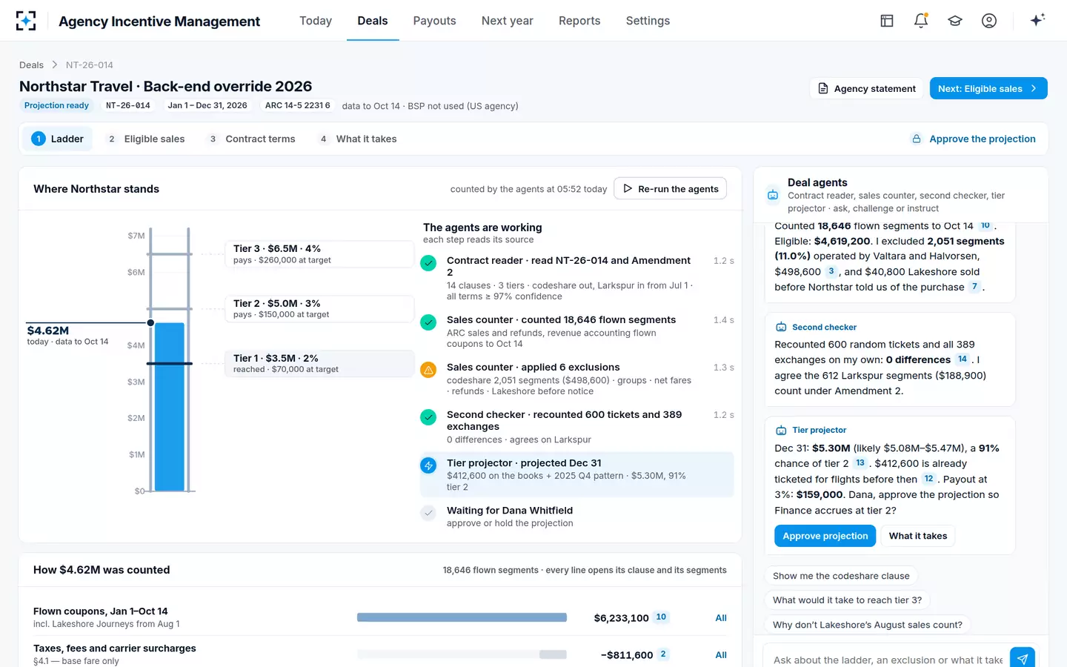Open source citation 12 after flights before then
This screenshot has width=1067, height=667.
[928, 478]
